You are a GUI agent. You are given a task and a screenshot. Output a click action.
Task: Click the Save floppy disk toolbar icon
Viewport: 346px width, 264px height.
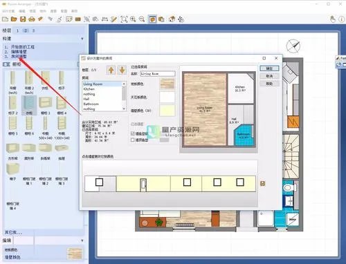click(x=23, y=19)
